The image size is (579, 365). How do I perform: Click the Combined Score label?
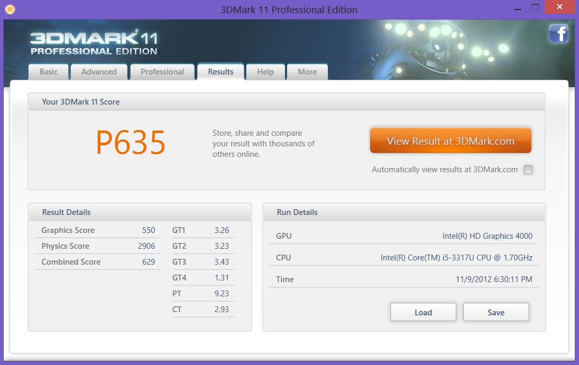(x=71, y=262)
